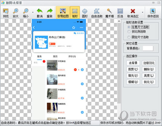Image resolution: width=162 pixels, height=126 pixels.
Task: Click the 删除(D) delete button
Action: click(x=149, y=69)
